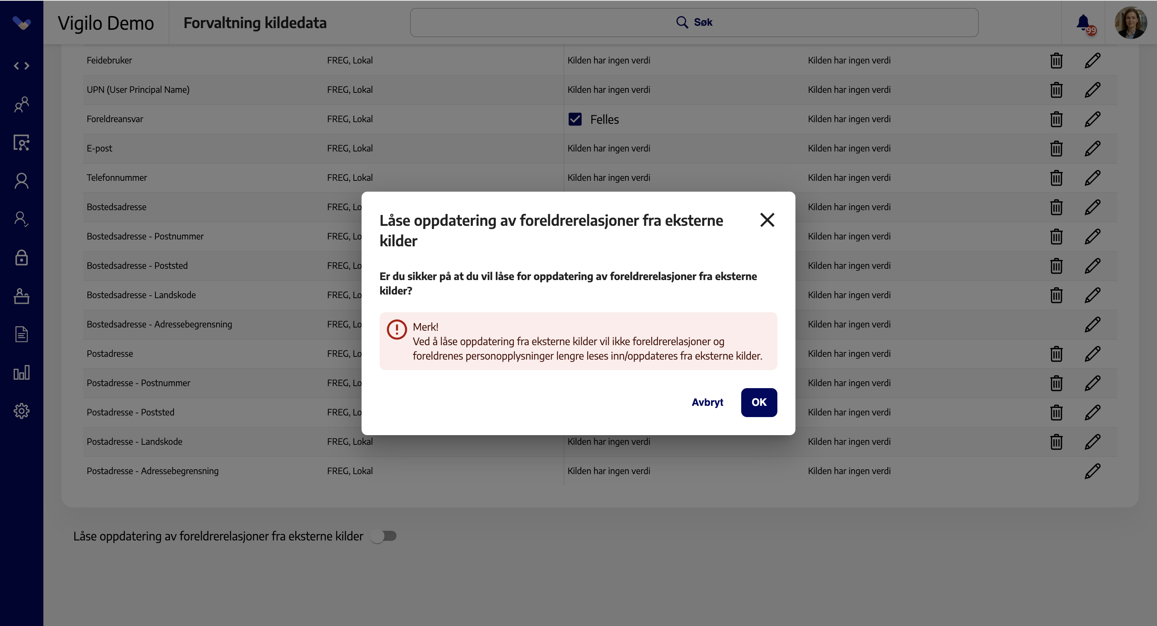Edit the Bostedsadresse - Poststed row

click(x=1092, y=266)
